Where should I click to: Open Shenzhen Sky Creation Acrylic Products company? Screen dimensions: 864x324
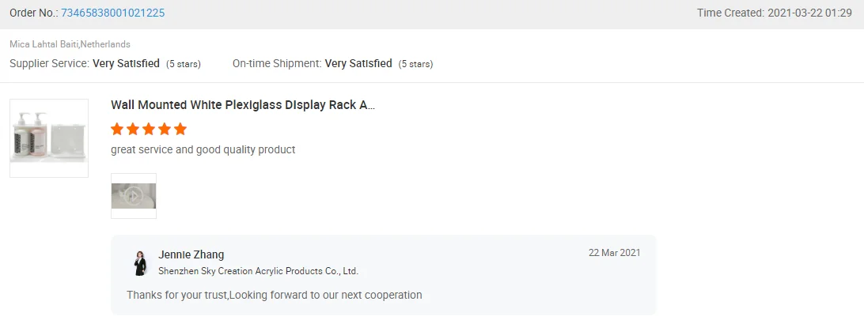[x=258, y=271]
